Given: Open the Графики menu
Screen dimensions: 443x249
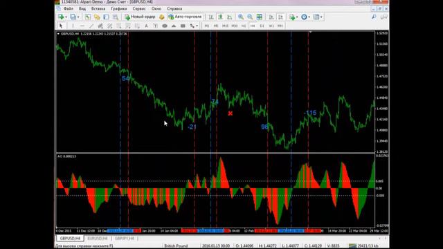Looking at the screenshot, I should tap(118, 9).
